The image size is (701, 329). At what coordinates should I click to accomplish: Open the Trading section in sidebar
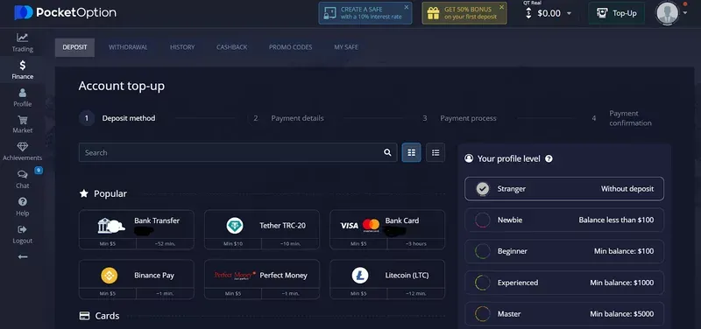click(23, 43)
